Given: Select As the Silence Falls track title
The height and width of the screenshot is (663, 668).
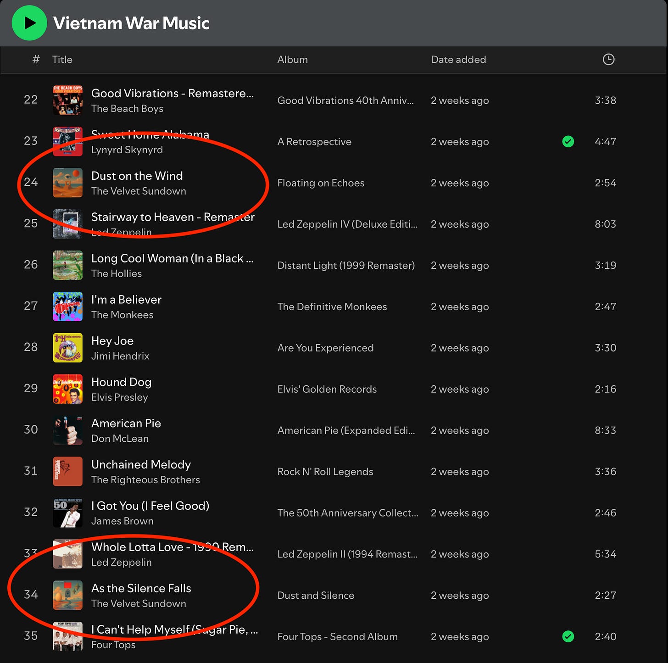Looking at the screenshot, I should coord(141,589).
